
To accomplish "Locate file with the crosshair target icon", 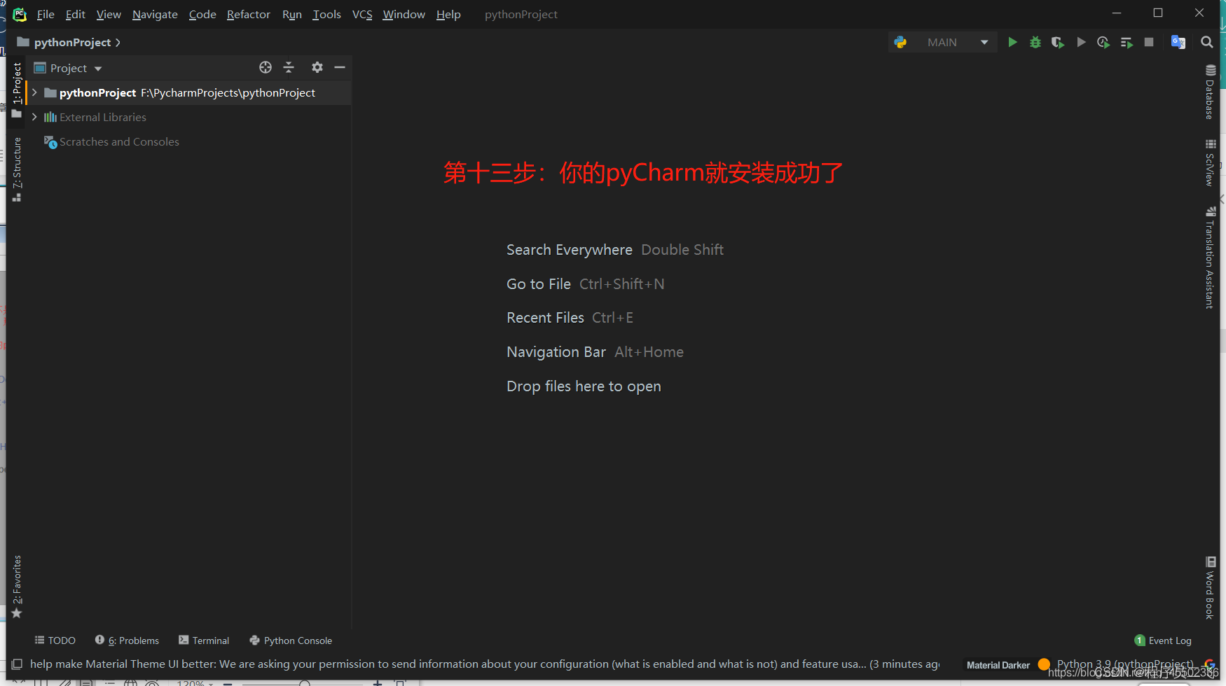I will 266,67.
